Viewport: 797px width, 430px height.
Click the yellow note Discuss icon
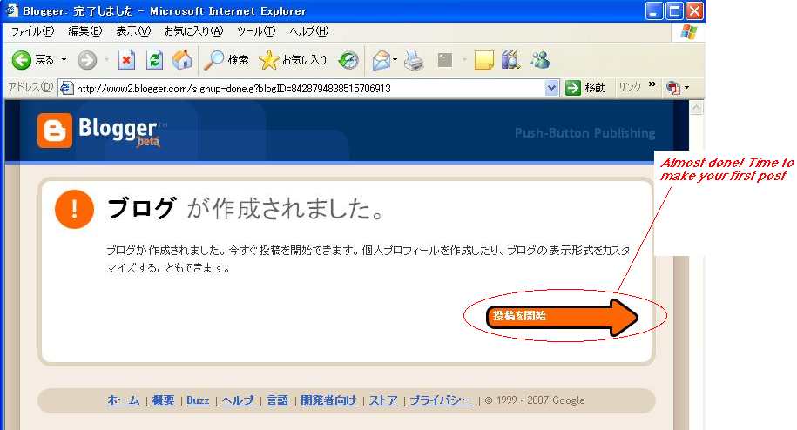pyautogui.click(x=483, y=60)
